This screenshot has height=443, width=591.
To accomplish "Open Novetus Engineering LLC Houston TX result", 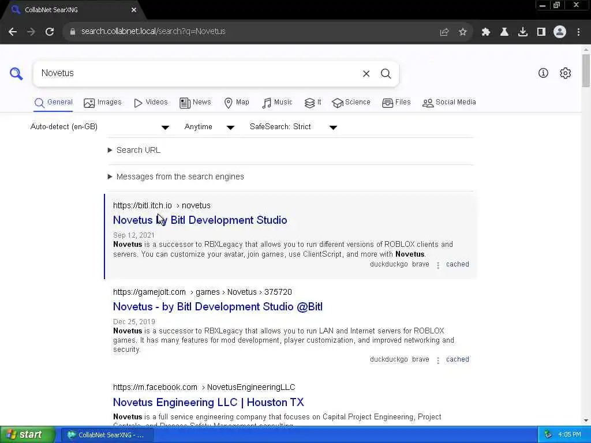I will pos(208,402).
